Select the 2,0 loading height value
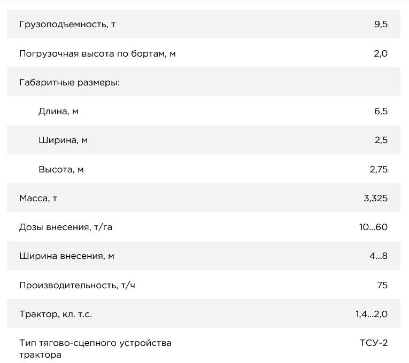 [x=381, y=53]
